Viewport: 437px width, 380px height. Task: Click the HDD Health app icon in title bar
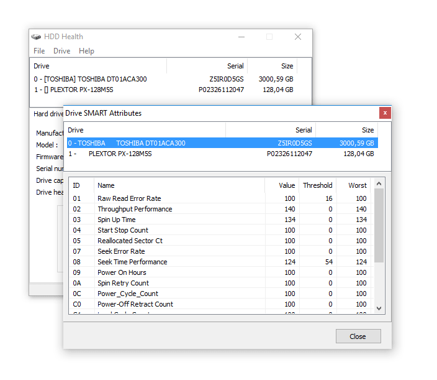coord(36,37)
